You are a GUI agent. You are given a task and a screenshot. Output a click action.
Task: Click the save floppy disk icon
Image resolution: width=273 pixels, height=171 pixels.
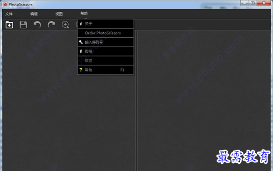(23, 25)
